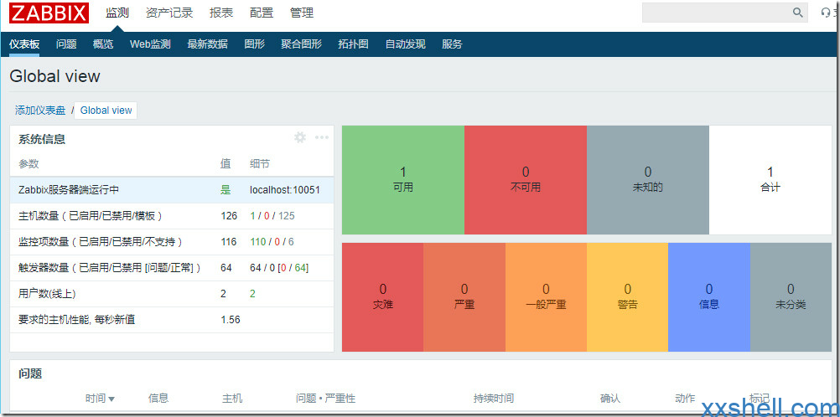Click the value 126 for host count
The width and height of the screenshot is (840, 417).
tap(229, 216)
